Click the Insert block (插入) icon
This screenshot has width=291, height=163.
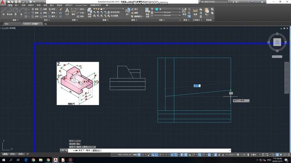127,11
